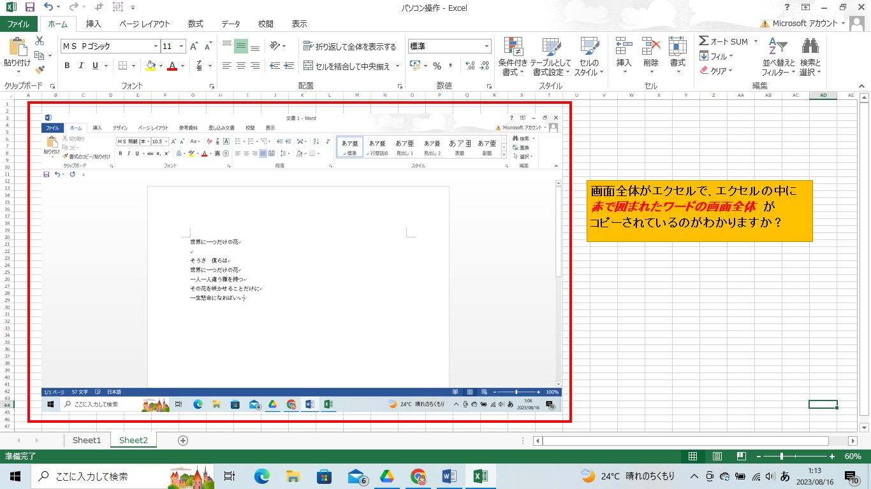Expand the merge and center dropdown arrow

[x=398, y=66]
